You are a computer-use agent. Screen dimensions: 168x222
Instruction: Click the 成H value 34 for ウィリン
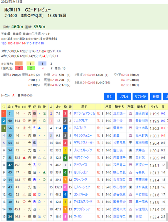pos(10,216)
